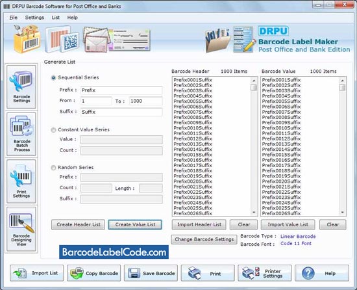Click Code 11 Font link
Image resolution: width=357 pixels, height=290 pixels.
pyautogui.click(x=296, y=243)
